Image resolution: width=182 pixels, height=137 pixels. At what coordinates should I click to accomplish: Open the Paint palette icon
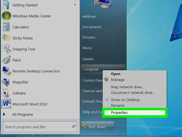click(x=6, y=60)
